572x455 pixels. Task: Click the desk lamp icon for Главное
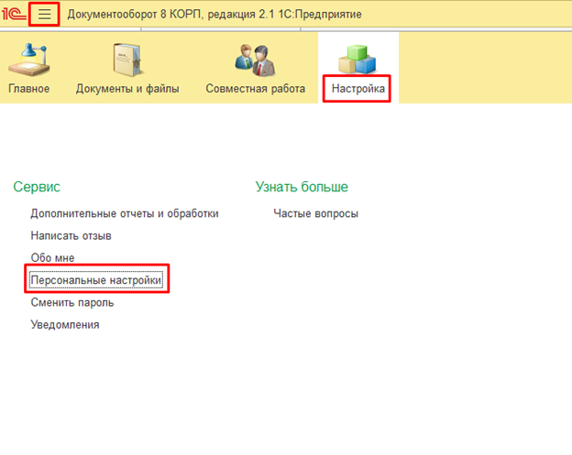[x=29, y=60]
